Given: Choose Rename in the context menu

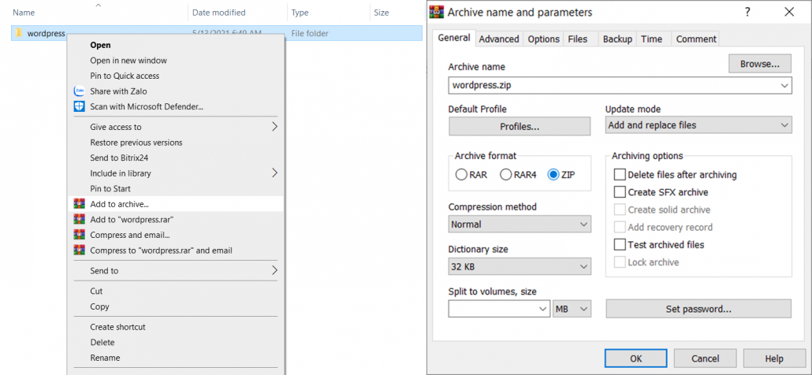Looking at the screenshot, I should [176, 358].
